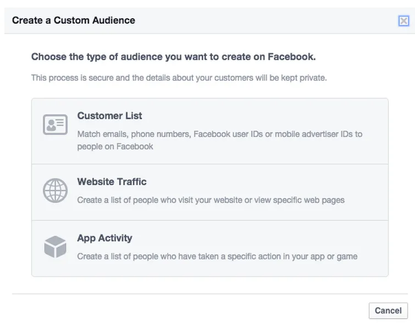Select the Customer List title
The width and height of the screenshot is (415, 326).
click(109, 116)
